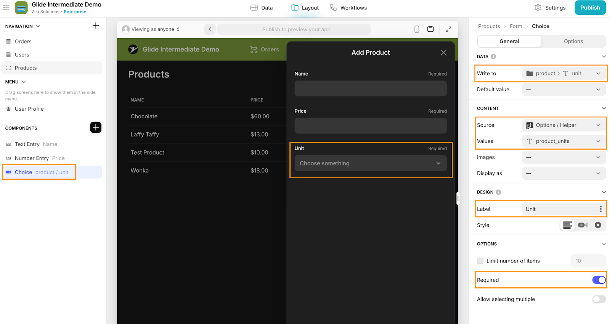
Task: Check Limit number of items checkbox
Action: [x=480, y=261]
